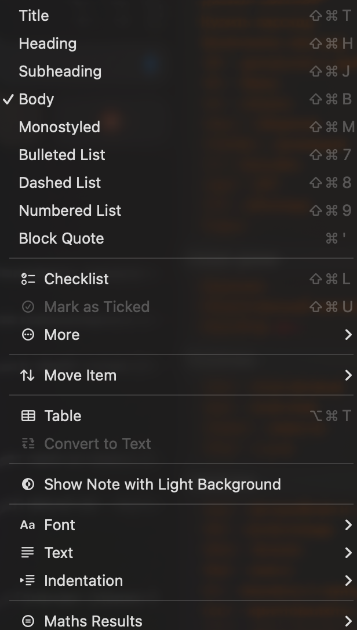Image resolution: width=357 pixels, height=630 pixels.
Task: Click the light background half-circle icon
Action: (28, 484)
